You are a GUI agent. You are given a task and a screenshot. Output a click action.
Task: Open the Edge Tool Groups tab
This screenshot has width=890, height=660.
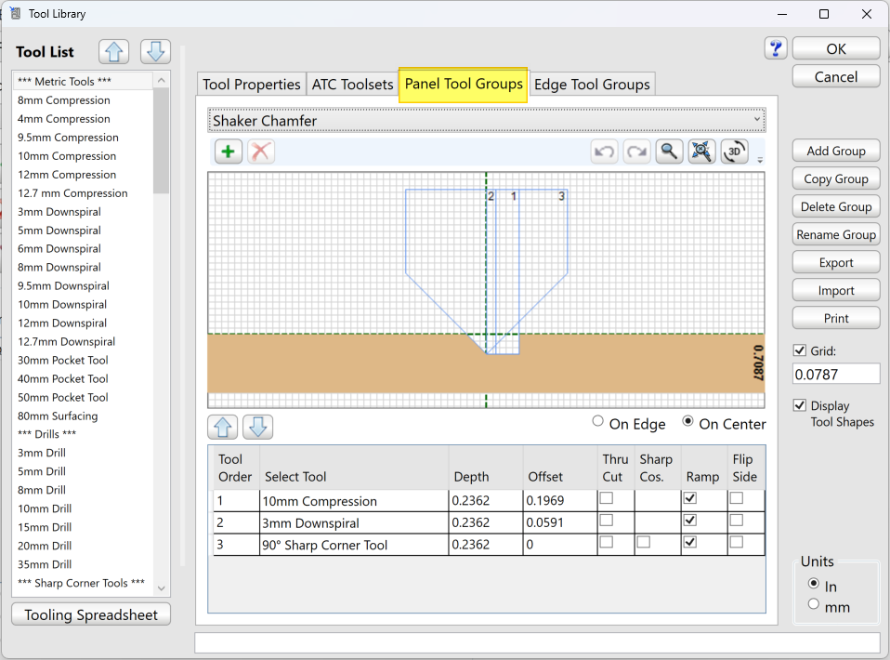tap(592, 85)
